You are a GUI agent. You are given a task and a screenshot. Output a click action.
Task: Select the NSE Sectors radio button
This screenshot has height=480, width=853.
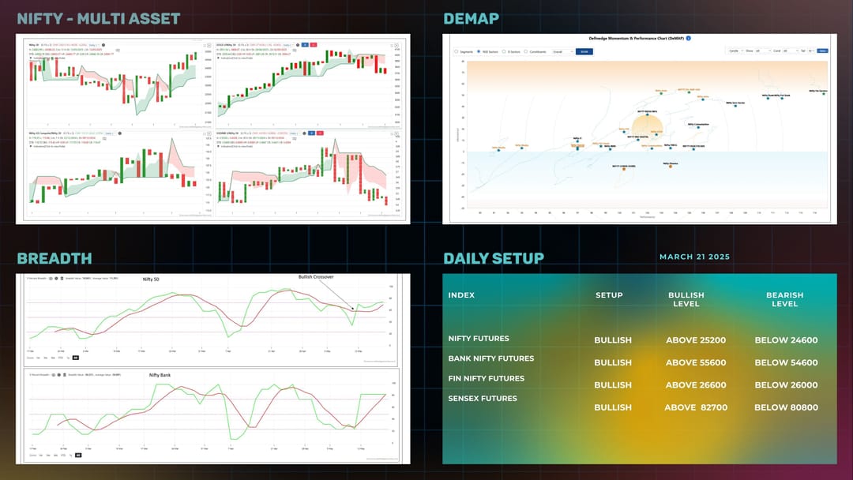click(x=479, y=51)
